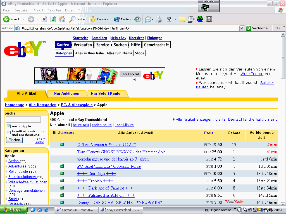Click the gray down-arrow toolbar icon
This screenshot has height=214, width=286.
click(x=209, y=19)
